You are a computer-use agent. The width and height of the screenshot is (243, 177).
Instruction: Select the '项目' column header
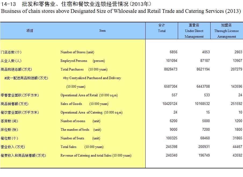coord(30,31)
